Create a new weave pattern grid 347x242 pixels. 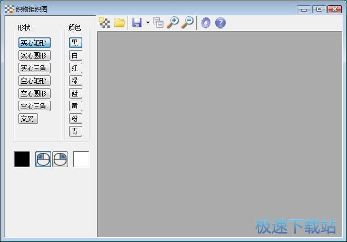104,23
